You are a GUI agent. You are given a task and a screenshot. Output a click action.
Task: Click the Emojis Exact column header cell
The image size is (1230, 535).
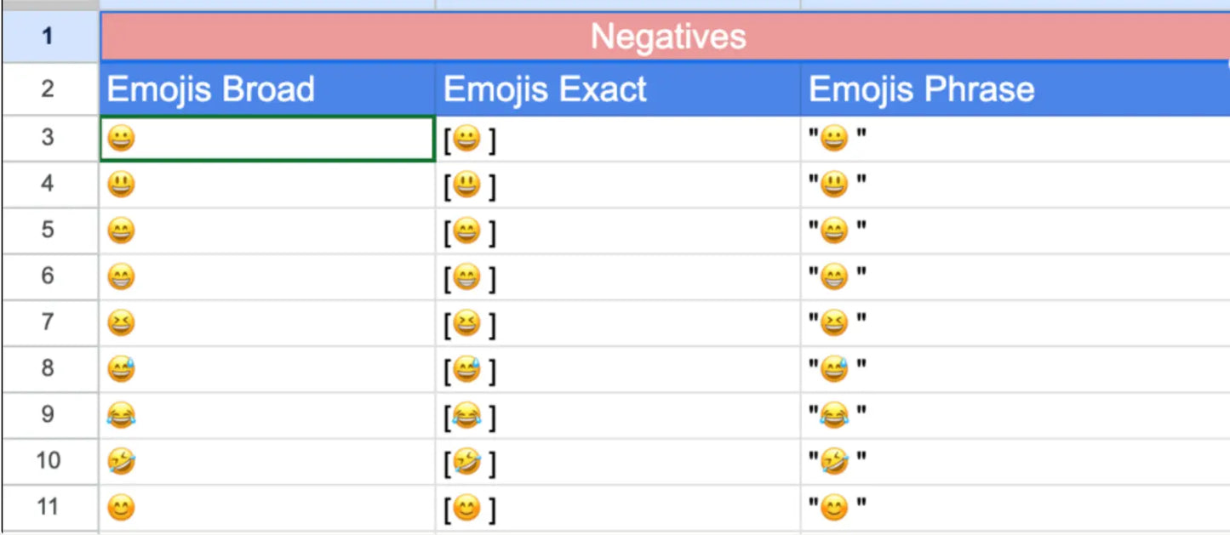pos(617,89)
